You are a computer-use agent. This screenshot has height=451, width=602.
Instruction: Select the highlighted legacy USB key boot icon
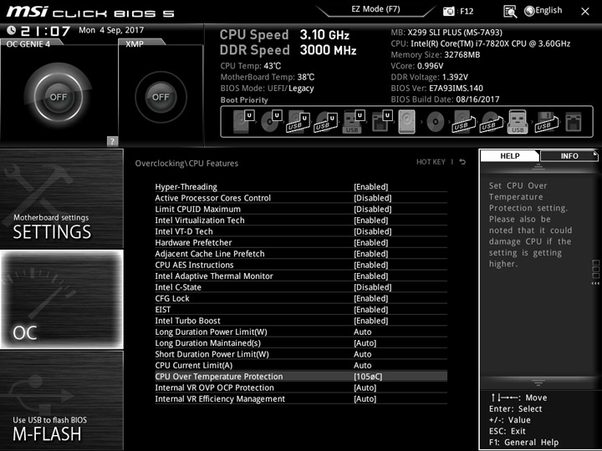(518, 122)
